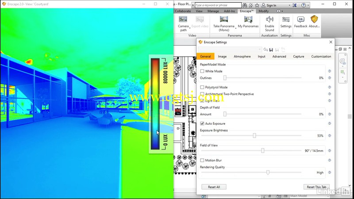Open the Feedback dialog

(300, 22)
